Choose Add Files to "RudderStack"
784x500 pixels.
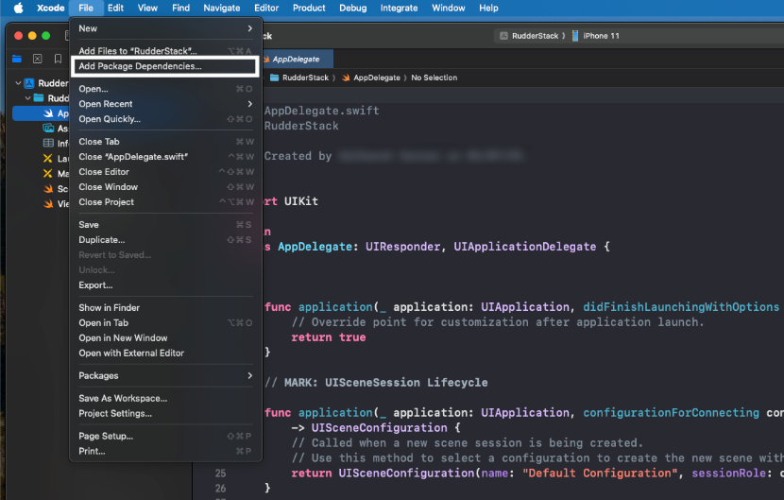pyautogui.click(x=165, y=51)
